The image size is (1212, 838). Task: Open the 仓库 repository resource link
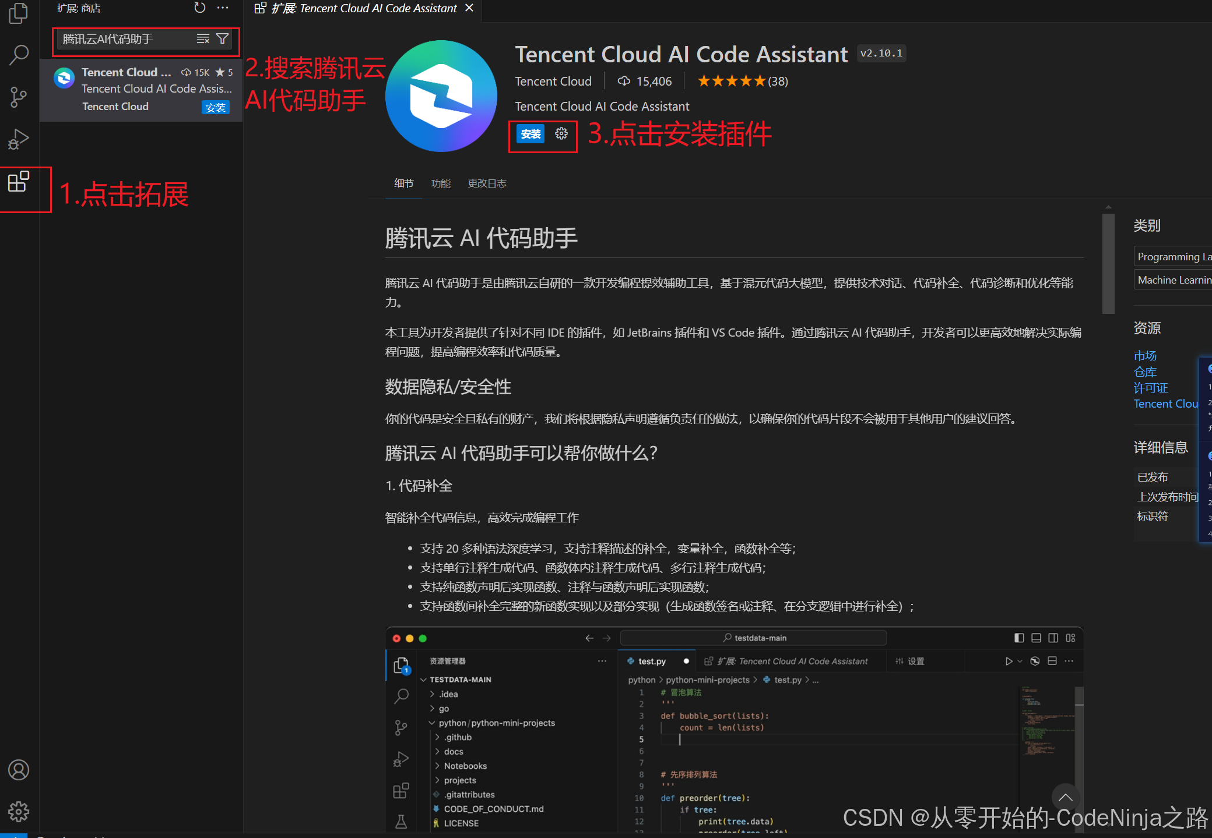click(x=1145, y=372)
